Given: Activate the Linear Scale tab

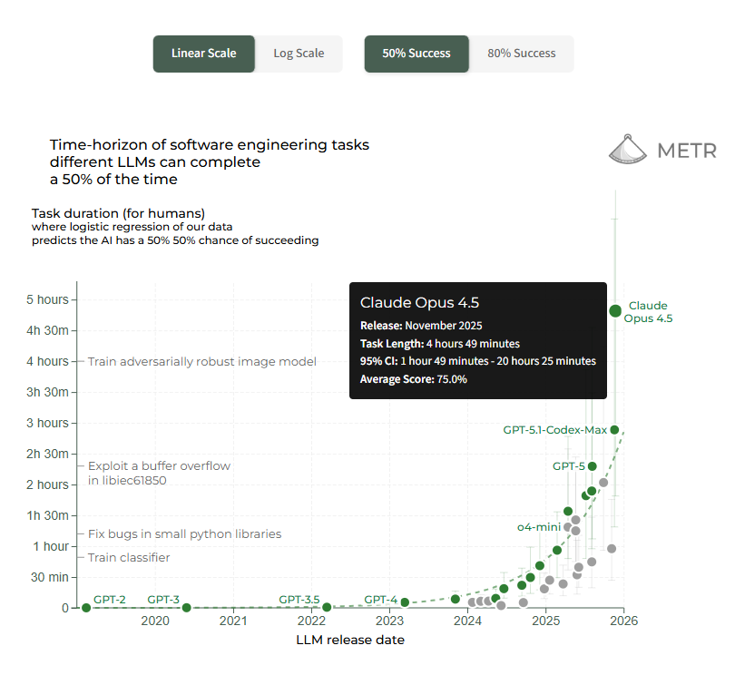Looking at the screenshot, I should pos(204,54).
